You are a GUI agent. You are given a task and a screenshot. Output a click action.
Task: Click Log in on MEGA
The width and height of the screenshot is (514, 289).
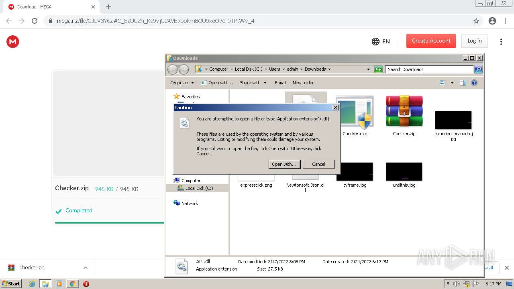(474, 41)
